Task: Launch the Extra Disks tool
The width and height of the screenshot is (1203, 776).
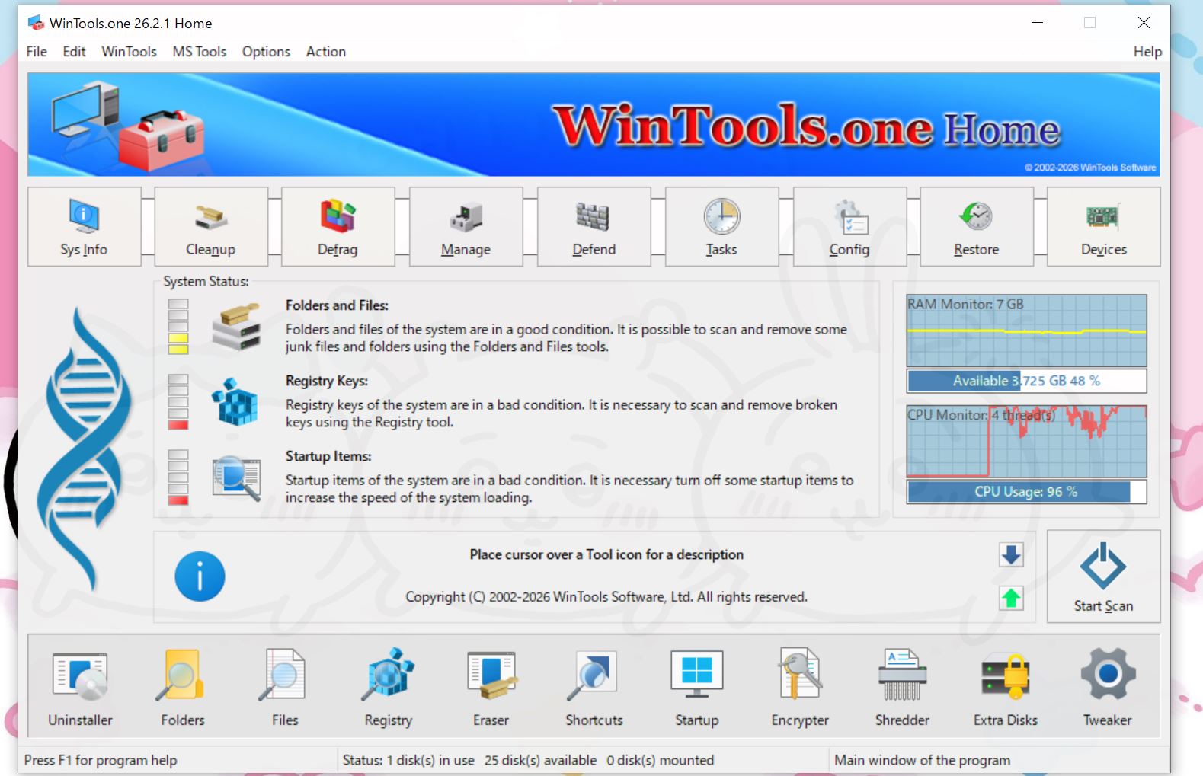Action: pos(1006,687)
